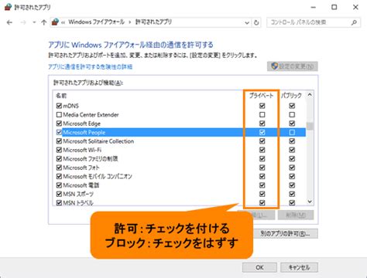Click the list scrollbar down arrow

point(310,202)
